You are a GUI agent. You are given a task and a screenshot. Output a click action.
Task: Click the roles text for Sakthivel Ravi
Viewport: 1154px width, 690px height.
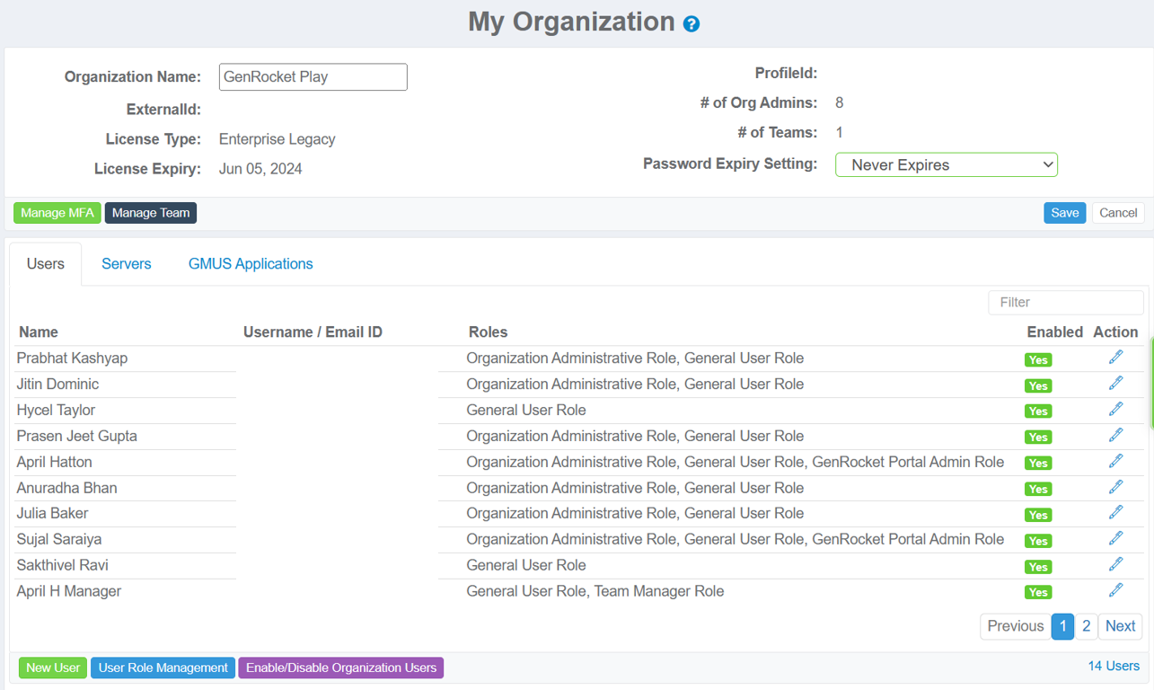[x=526, y=565]
